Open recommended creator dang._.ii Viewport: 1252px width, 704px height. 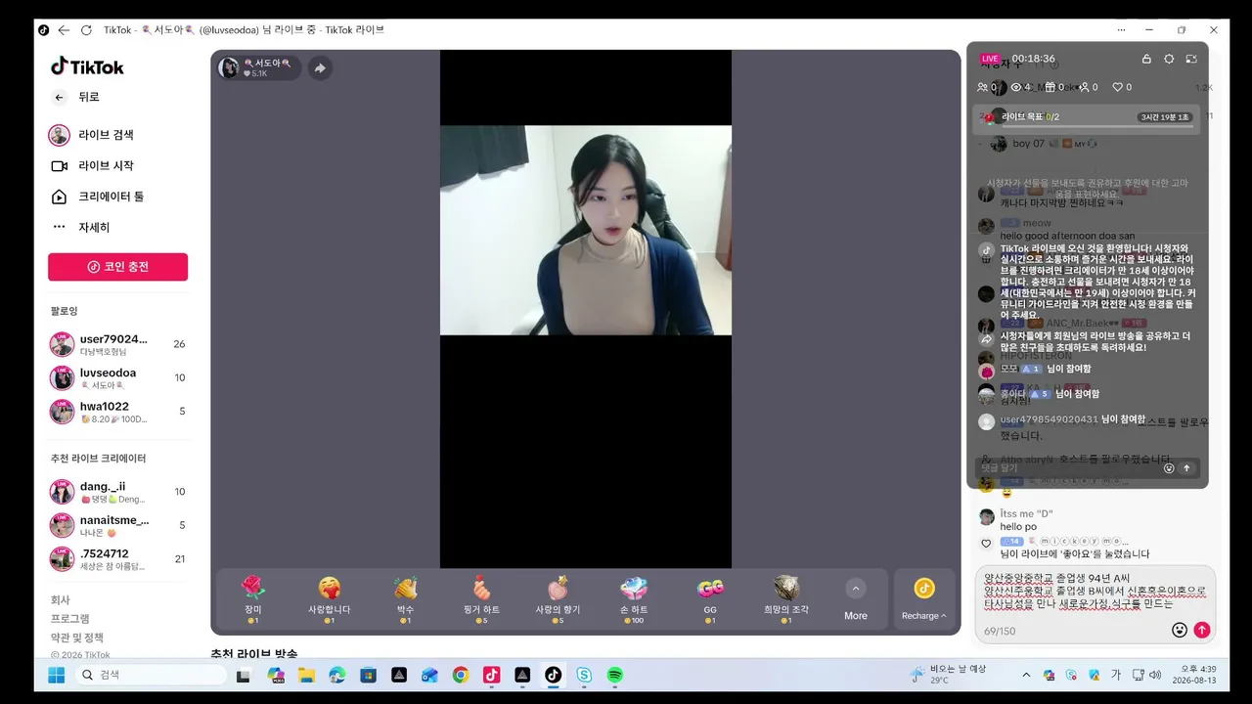(x=117, y=492)
